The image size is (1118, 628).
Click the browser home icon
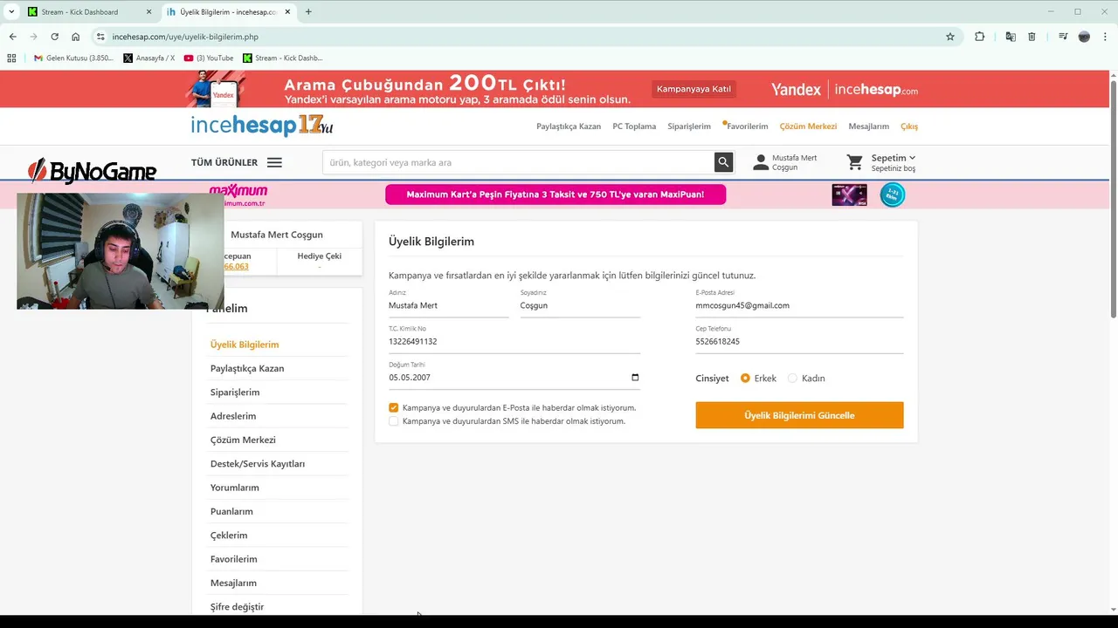pos(75,37)
